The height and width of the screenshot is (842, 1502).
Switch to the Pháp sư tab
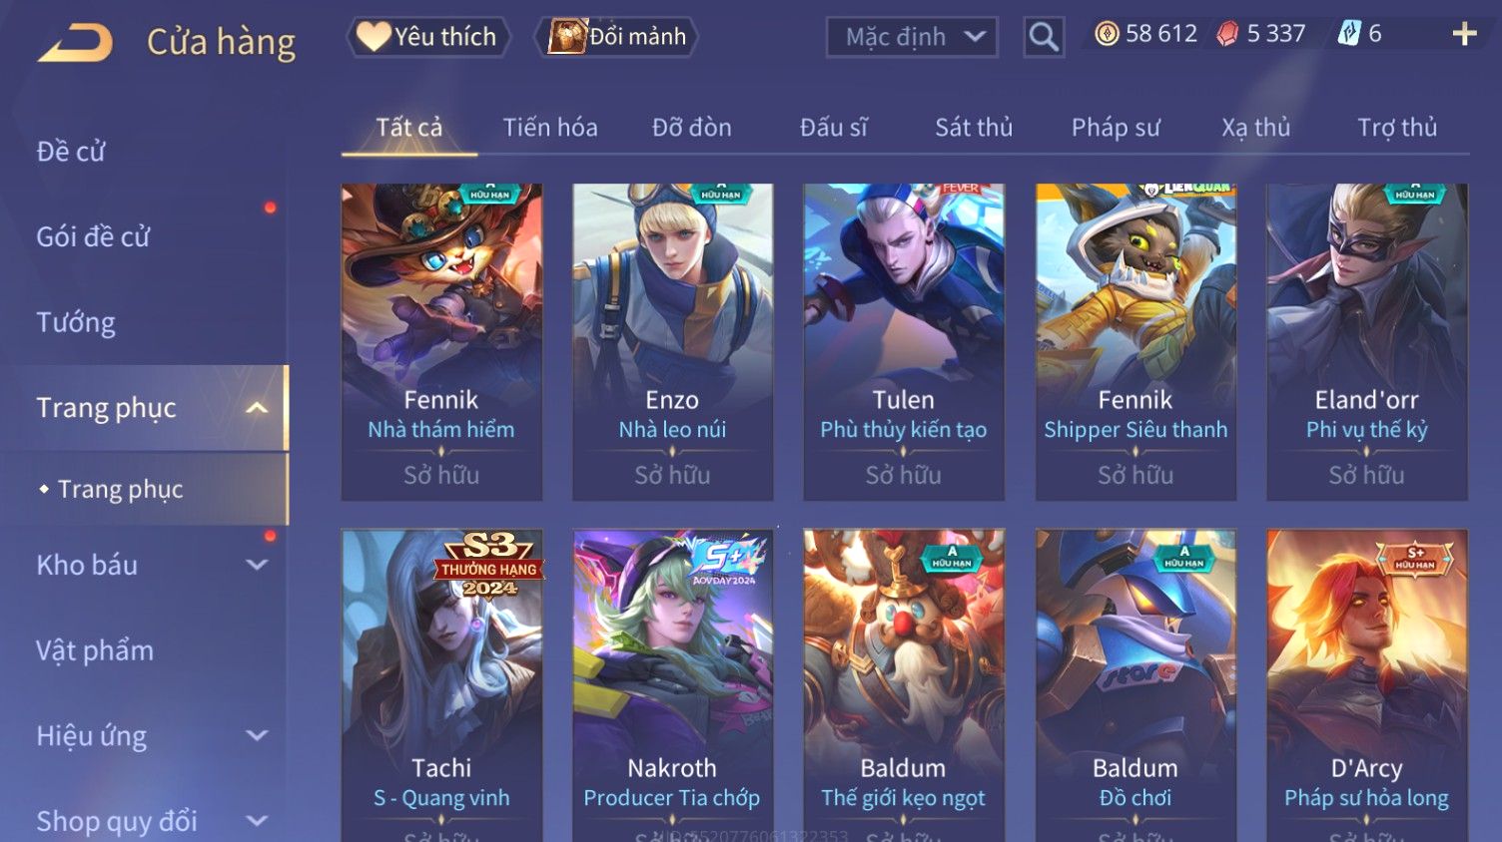(x=1116, y=128)
